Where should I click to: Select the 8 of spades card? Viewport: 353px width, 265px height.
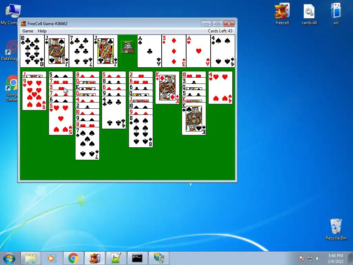click(141, 131)
